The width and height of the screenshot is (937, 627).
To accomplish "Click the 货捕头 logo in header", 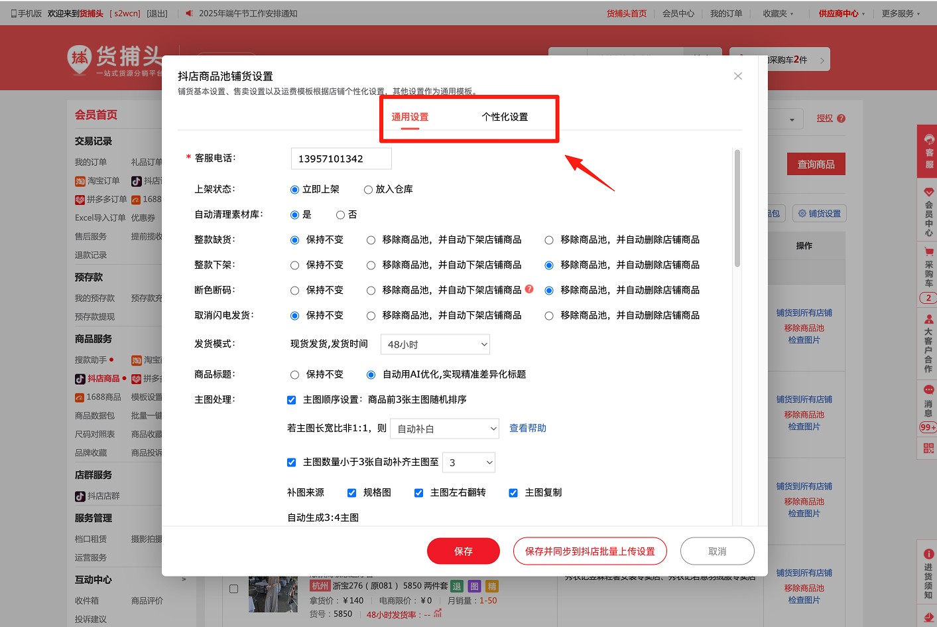I will click(x=114, y=61).
